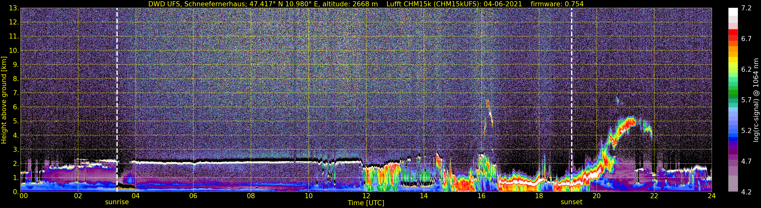This screenshot has height=208, width=761.
Task: Click the x-axis tick label '06'
Action: coord(193,196)
